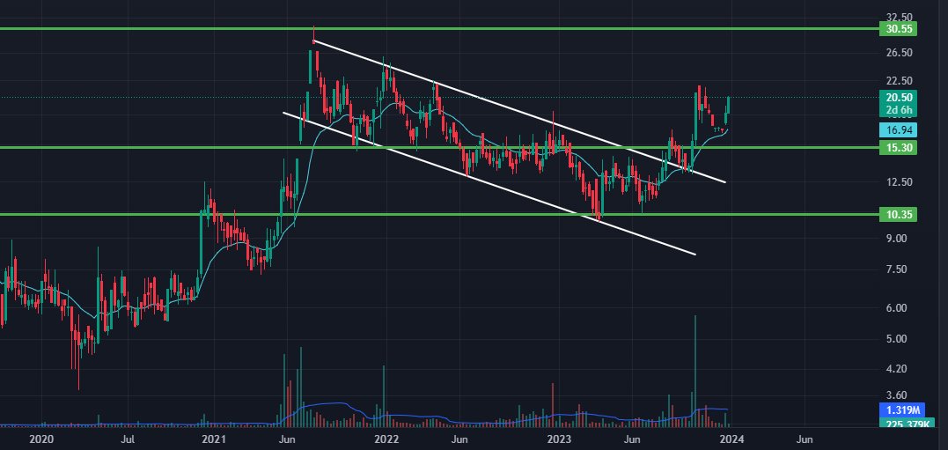The width and height of the screenshot is (948, 450).
Task: Select the 20.50 current price label
Action: [898, 98]
